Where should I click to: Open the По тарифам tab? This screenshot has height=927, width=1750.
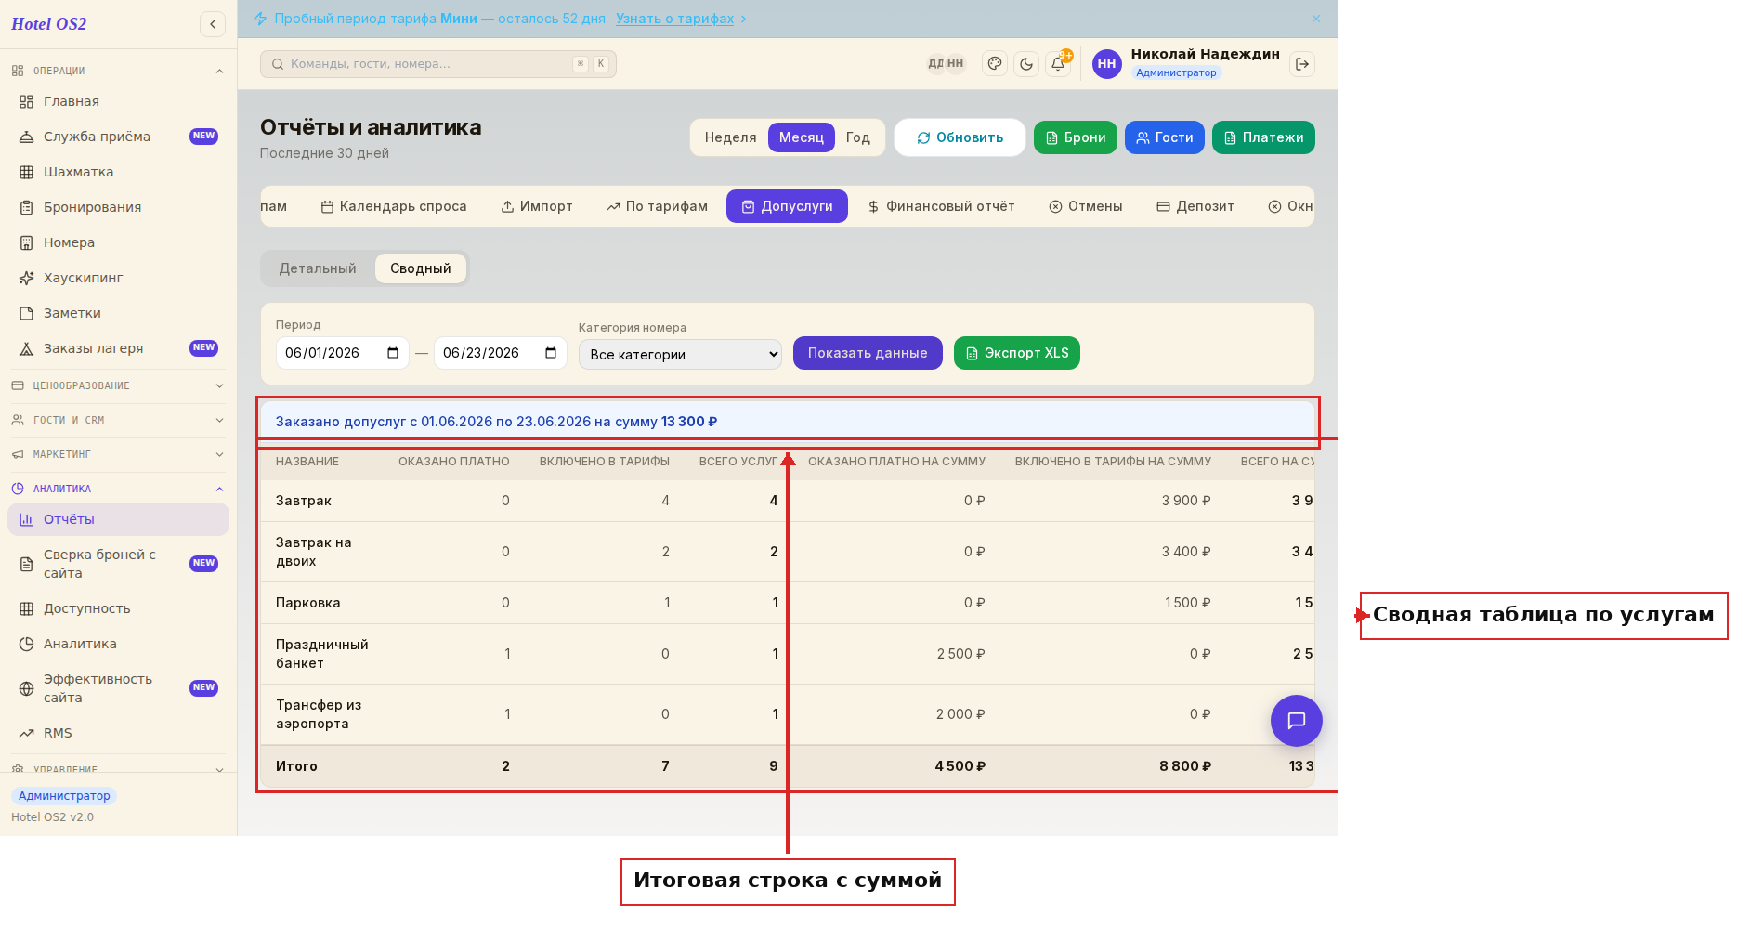point(658,206)
